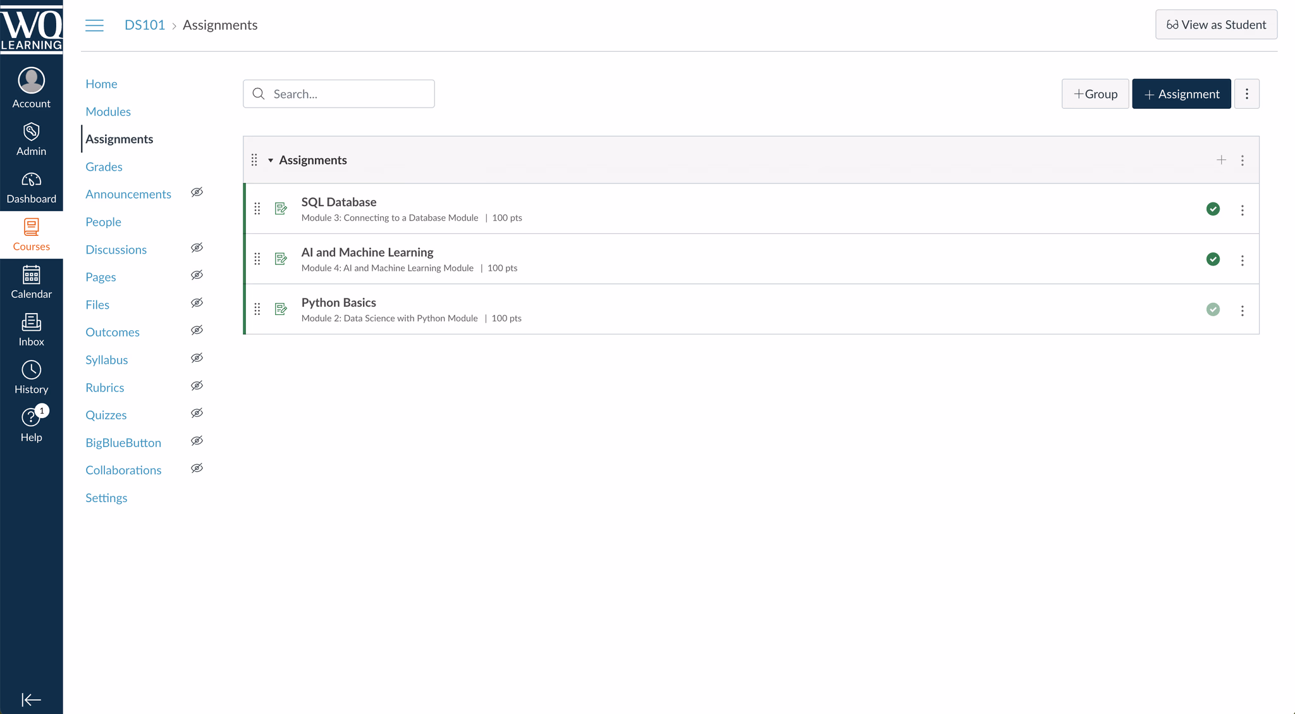Image resolution: width=1295 pixels, height=714 pixels.
Task: Click the hidden-eye icon next to Outcomes
Action: (x=197, y=330)
